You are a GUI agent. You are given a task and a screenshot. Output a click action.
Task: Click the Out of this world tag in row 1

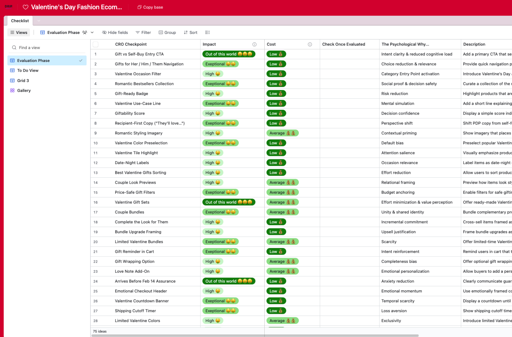(229, 54)
